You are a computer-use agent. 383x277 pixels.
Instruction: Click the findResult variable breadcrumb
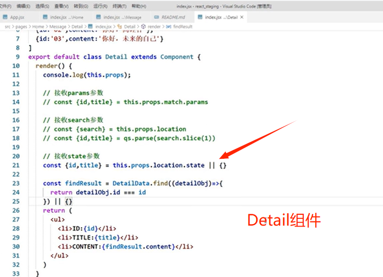pos(183,26)
